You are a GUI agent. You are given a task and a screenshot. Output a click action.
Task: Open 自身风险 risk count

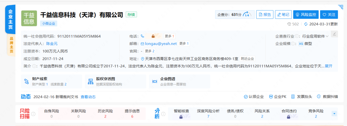click(51, 114)
